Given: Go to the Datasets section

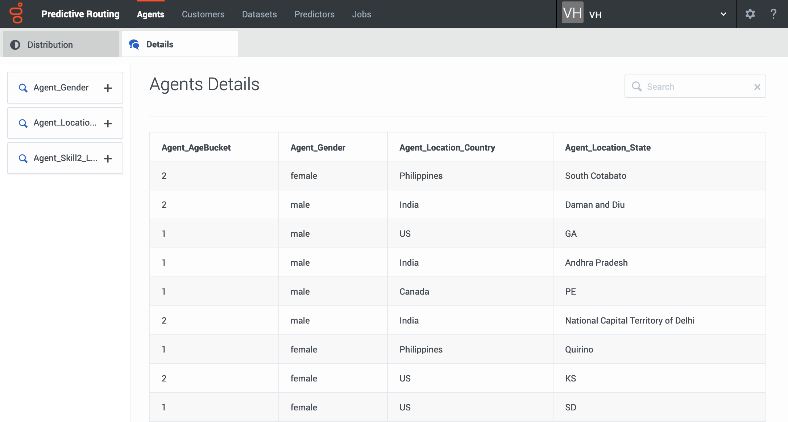Looking at the screenshot, I should click(259, 14).
